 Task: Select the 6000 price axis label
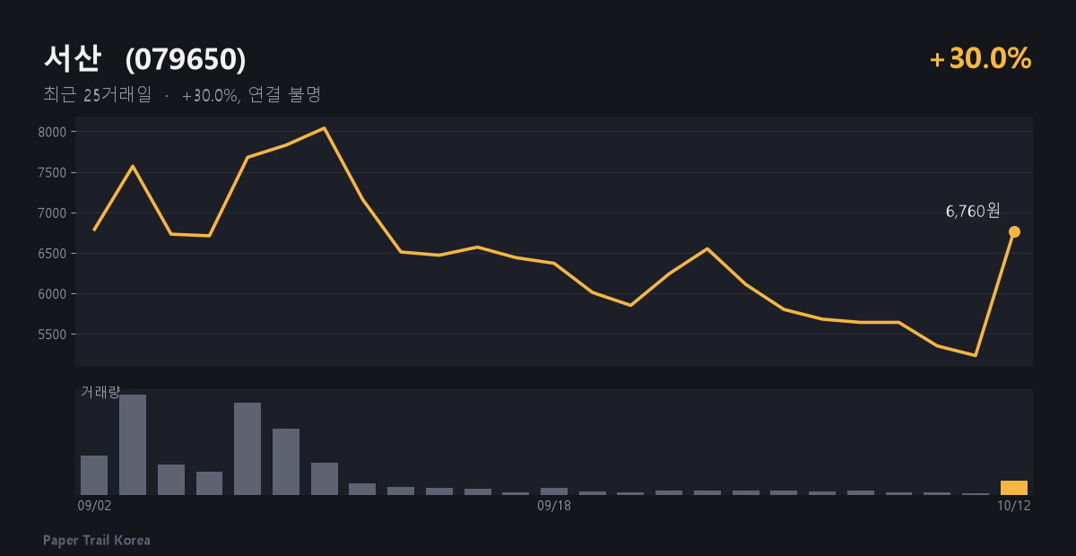coord(53,293)
